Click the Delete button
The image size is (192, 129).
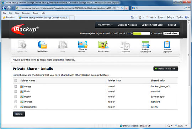pyautogui.click(x=19, y=114)
